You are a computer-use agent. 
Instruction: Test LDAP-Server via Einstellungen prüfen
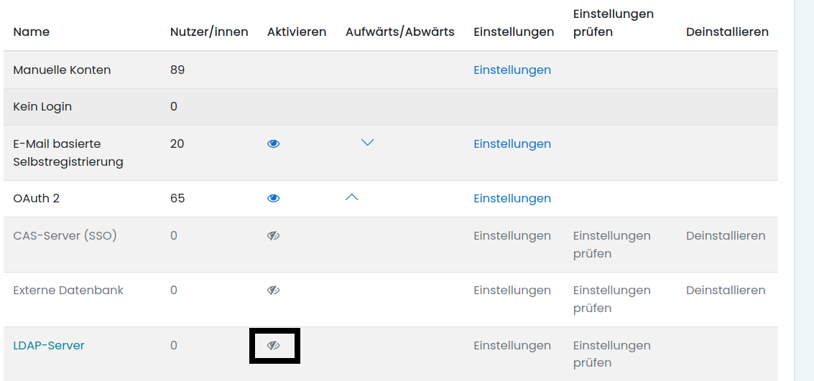click(611, 354)
